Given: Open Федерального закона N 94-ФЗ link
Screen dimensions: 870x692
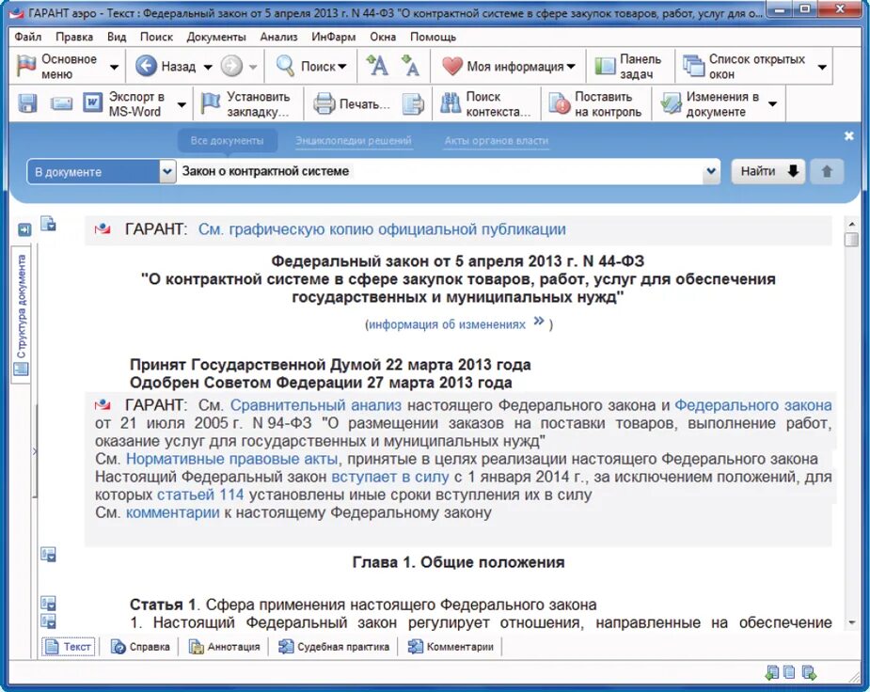Looking at the screenshot, I should (753, 405).
